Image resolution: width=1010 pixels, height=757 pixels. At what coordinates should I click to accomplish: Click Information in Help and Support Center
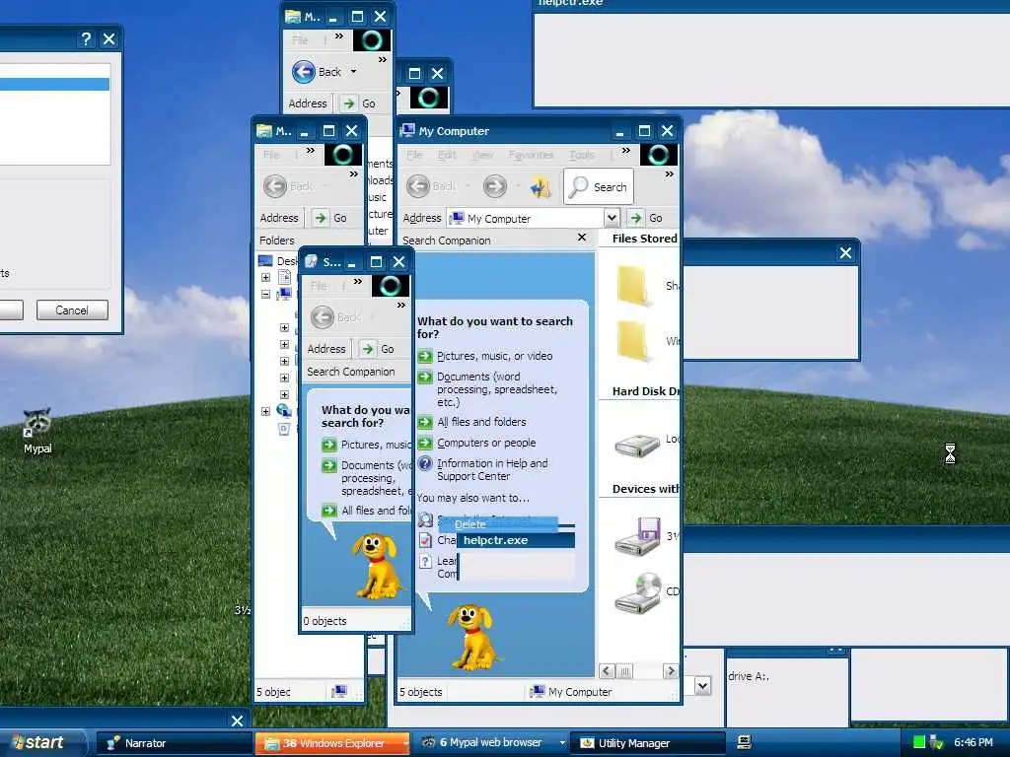click(492, 470)
